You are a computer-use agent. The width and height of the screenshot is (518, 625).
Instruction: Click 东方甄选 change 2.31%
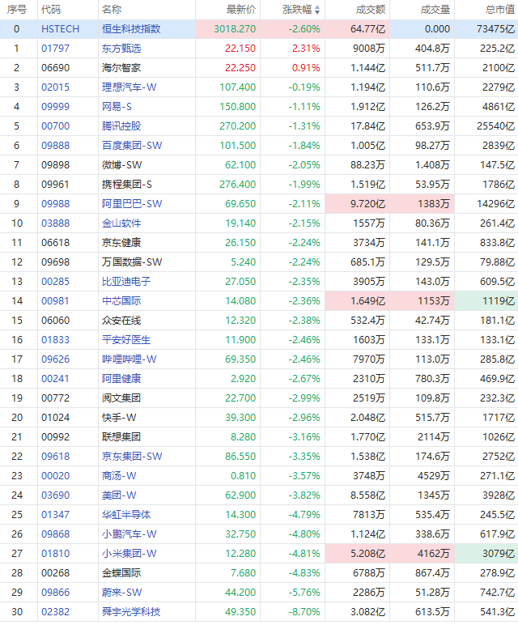point(306,49)
